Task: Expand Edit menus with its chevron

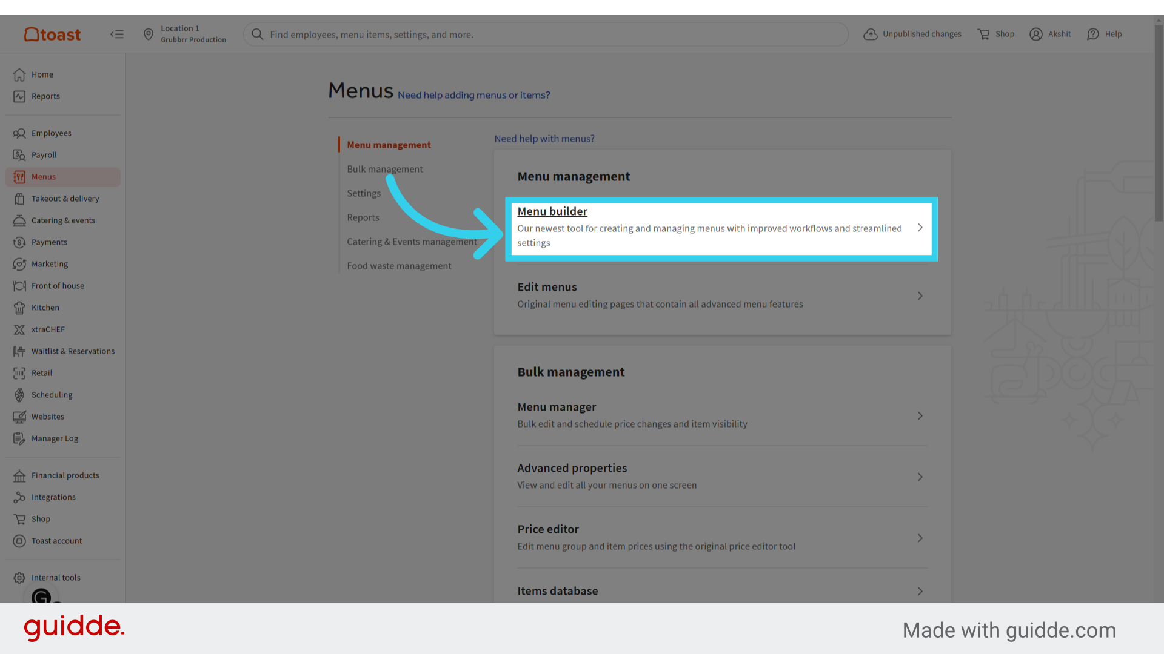Action: coord(920,296)
